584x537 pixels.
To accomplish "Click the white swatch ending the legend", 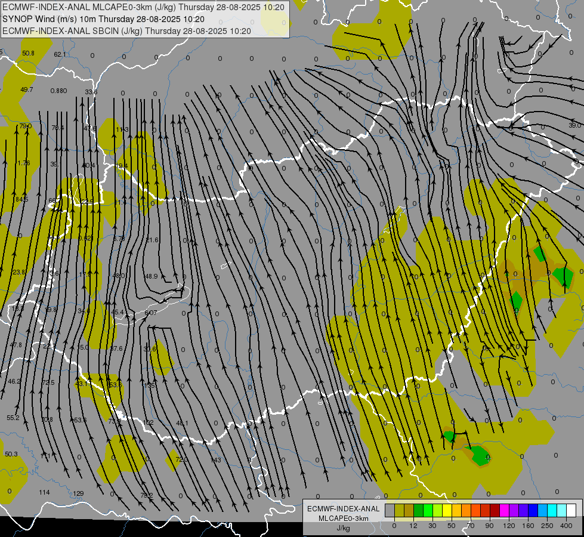I will (x=571, y=510).
